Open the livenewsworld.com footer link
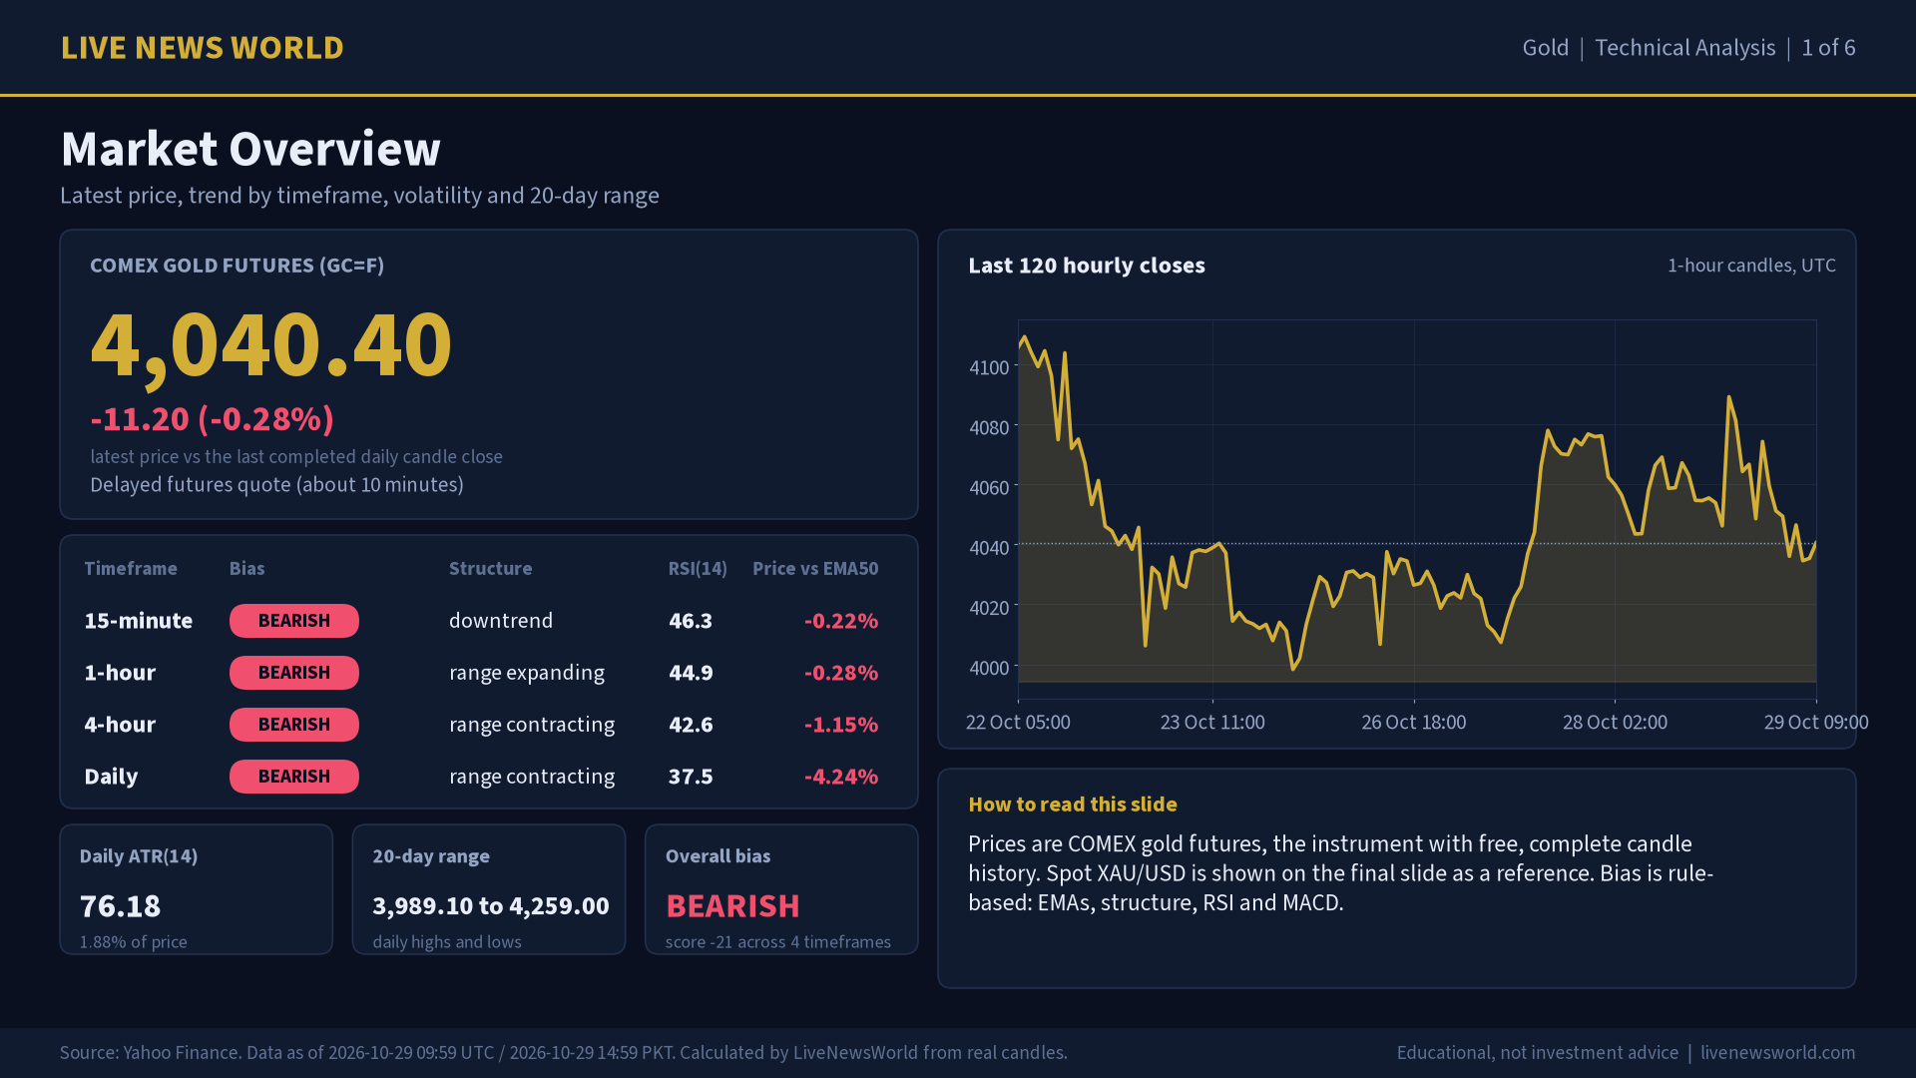 [1778, 1053]
